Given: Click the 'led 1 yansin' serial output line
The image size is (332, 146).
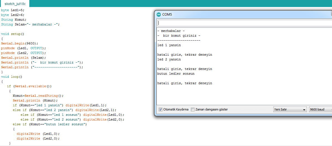Looking at the screenshot, I should tap(169, 45).
